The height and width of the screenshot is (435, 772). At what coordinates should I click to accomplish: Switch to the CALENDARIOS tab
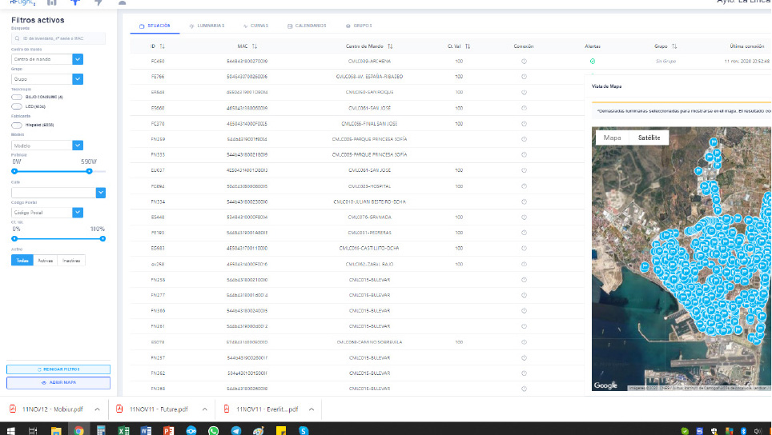(x=307, y=26)
